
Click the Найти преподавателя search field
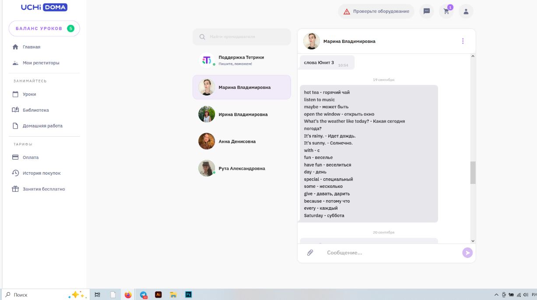coord(242,37)
